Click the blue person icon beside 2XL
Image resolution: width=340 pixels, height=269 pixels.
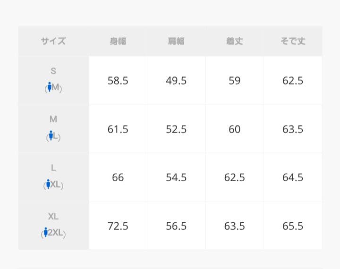pos(46,233)
